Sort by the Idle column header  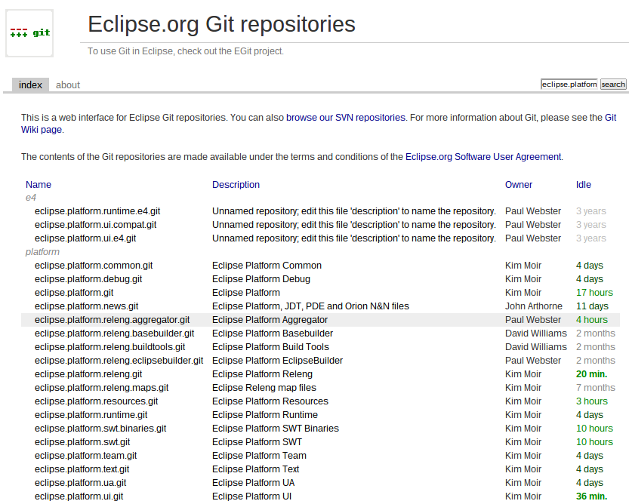584,185
